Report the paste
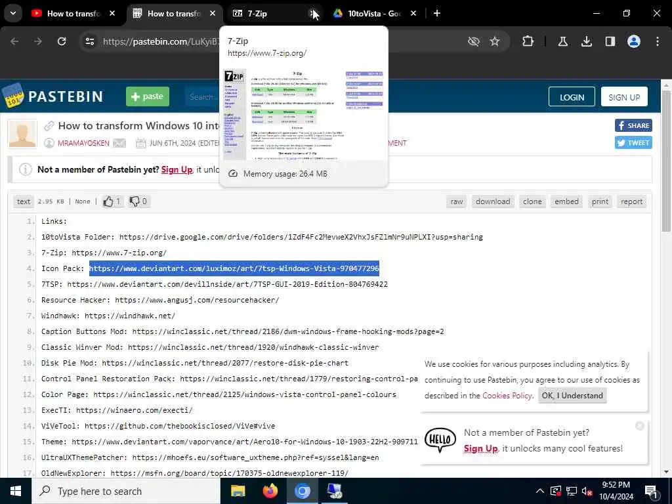 click(x=631, y=201)
